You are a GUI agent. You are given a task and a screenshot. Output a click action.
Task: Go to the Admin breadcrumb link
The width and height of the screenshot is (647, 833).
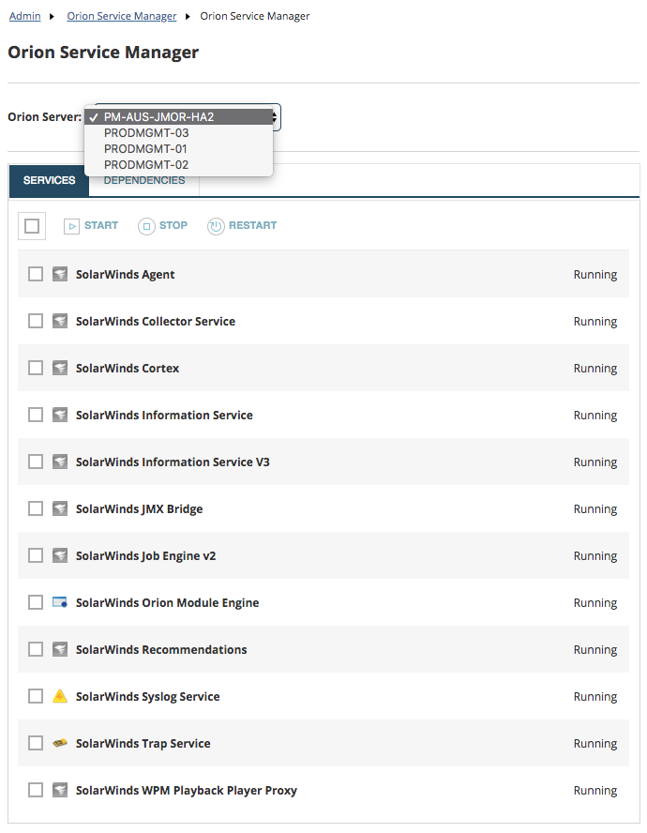(25, 16)
